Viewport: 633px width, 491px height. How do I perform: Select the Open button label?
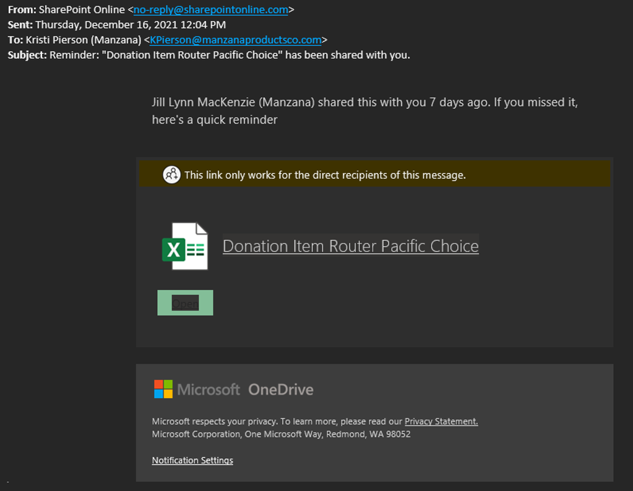(185, 302)
